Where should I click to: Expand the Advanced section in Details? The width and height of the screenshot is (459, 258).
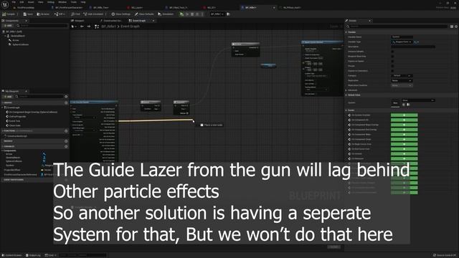tap(346, 90)
